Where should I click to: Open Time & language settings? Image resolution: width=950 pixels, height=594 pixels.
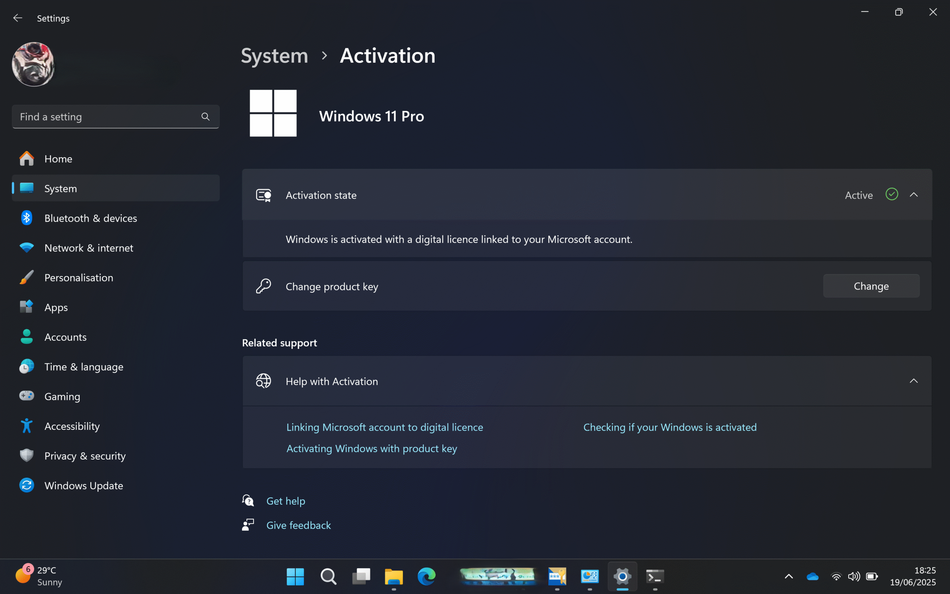tap(115, 366)
